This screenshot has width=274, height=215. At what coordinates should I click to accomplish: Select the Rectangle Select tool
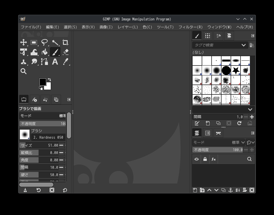coord(34,43)
